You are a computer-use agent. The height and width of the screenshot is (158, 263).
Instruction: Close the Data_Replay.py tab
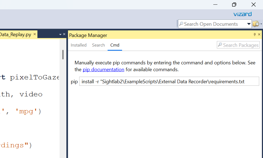[x=35, y=34]
